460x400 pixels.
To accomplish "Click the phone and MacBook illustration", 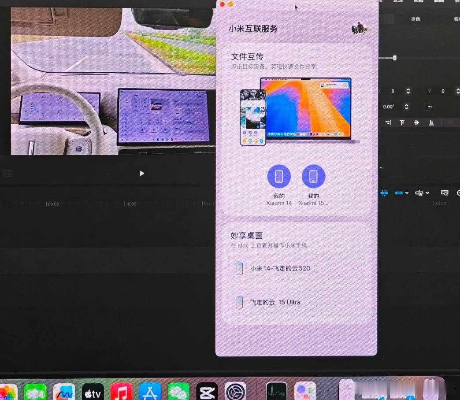I will pyautogui.click(x=299, y=111).
